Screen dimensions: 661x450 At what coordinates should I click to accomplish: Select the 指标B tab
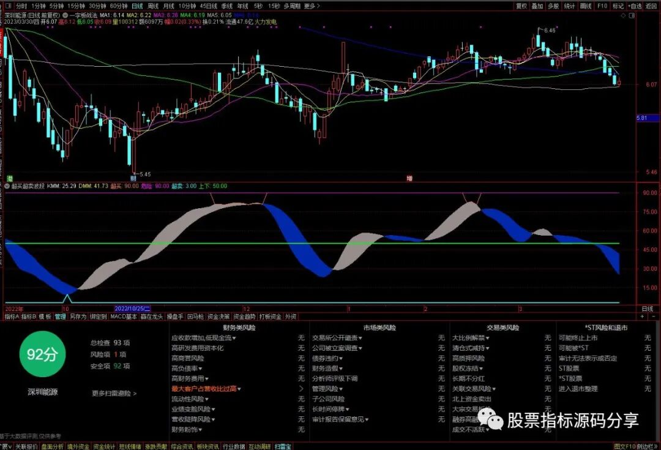click(29, 317)
